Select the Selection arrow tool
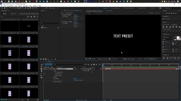 pyautogui.click(x=2, y=8)
